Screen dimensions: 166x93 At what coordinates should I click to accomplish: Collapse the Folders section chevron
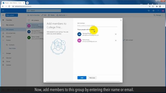3,40
